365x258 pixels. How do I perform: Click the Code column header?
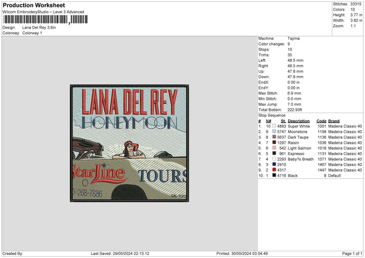pyautogui.click(x=321, y=121)
